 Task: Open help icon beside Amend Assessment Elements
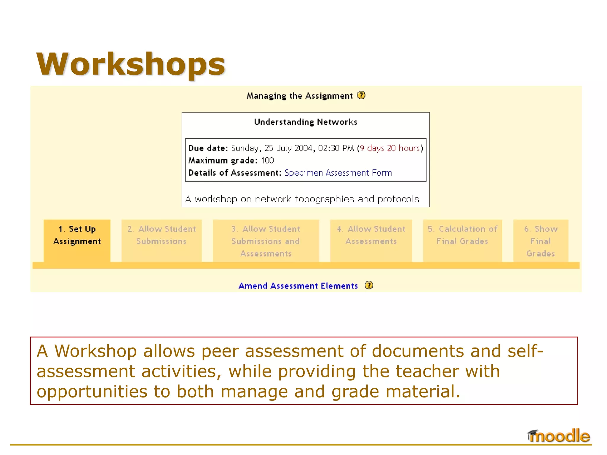pyautogui.click(x=369, y=285)
